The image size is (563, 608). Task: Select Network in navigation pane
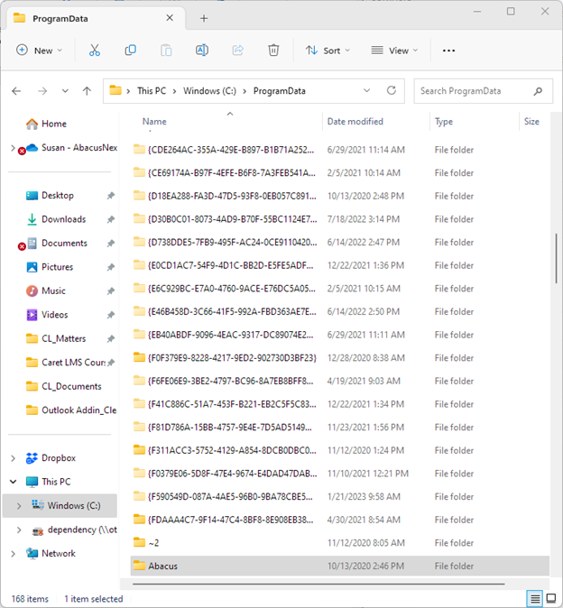click(51, 553)
